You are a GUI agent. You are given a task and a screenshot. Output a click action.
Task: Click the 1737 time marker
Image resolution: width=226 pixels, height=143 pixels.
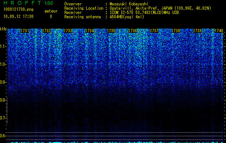coord(154,31)
